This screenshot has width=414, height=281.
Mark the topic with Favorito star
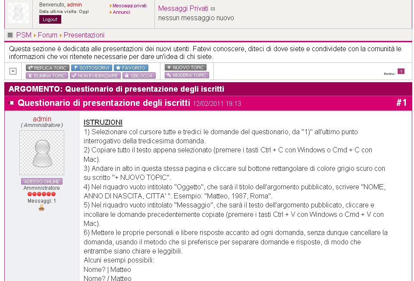pos(131,68)
